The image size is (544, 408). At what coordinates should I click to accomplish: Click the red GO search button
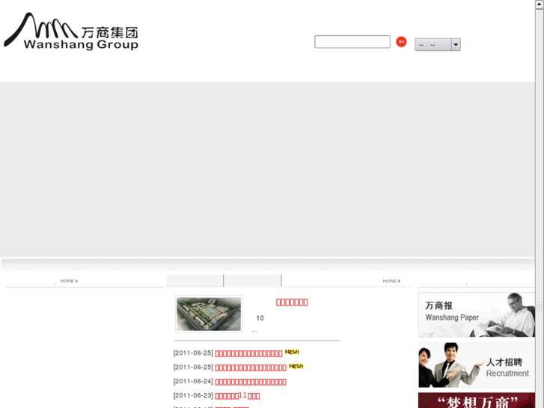[401, 42]
